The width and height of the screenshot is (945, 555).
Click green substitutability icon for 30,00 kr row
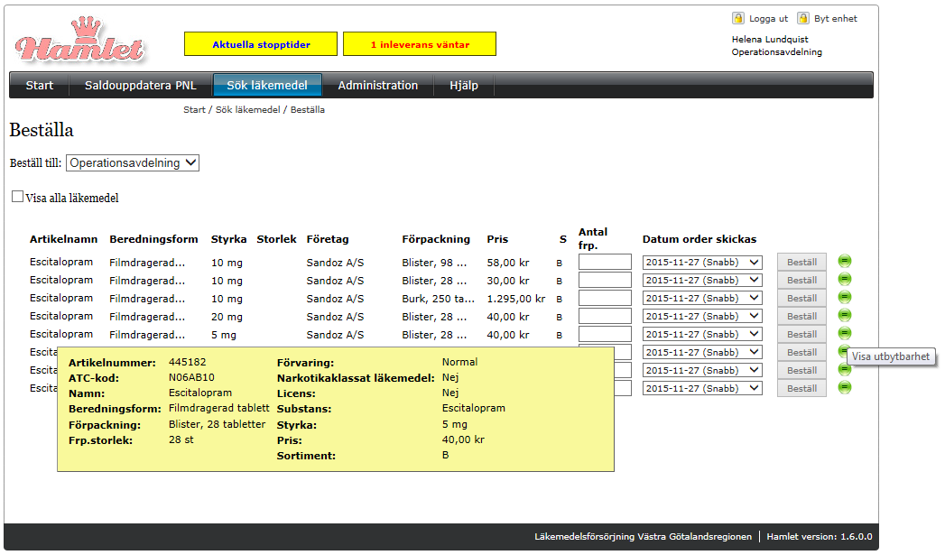(x=844, y=279)
